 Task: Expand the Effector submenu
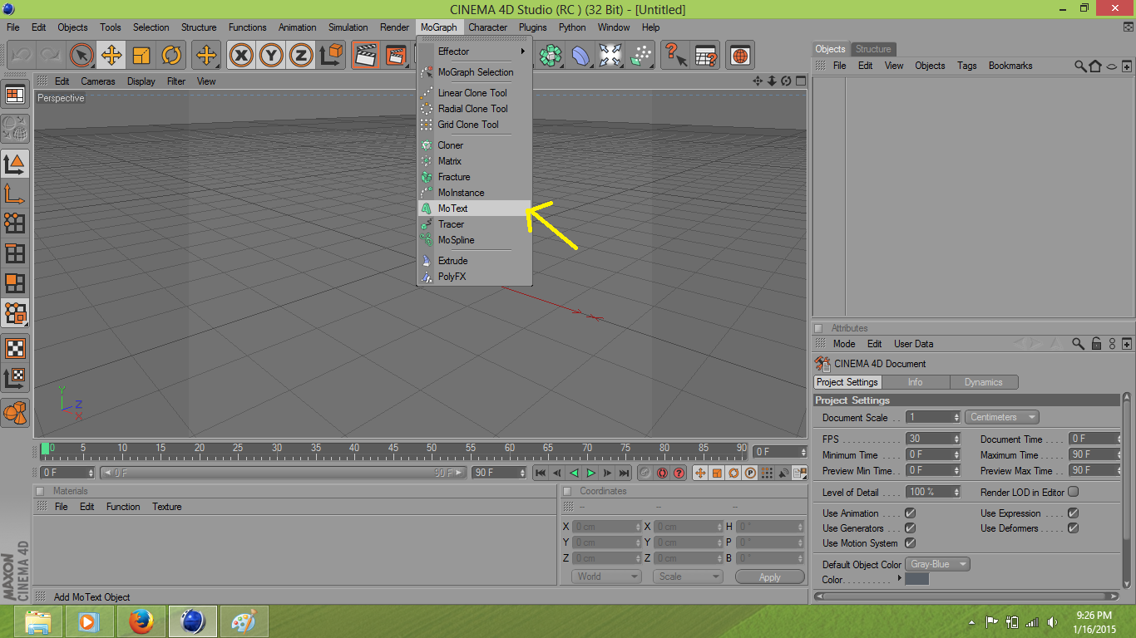tap(475, 52)
